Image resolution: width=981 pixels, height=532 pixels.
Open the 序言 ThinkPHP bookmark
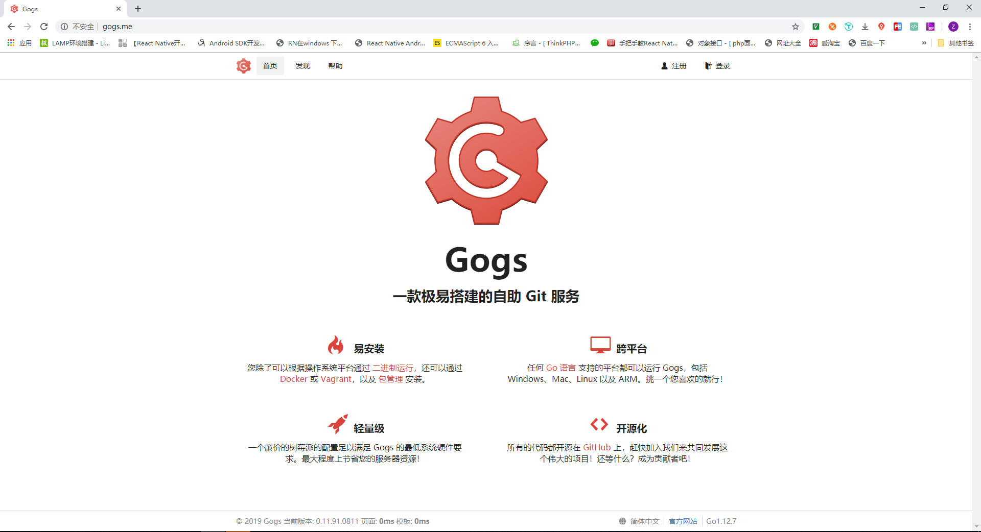point(546,43)
